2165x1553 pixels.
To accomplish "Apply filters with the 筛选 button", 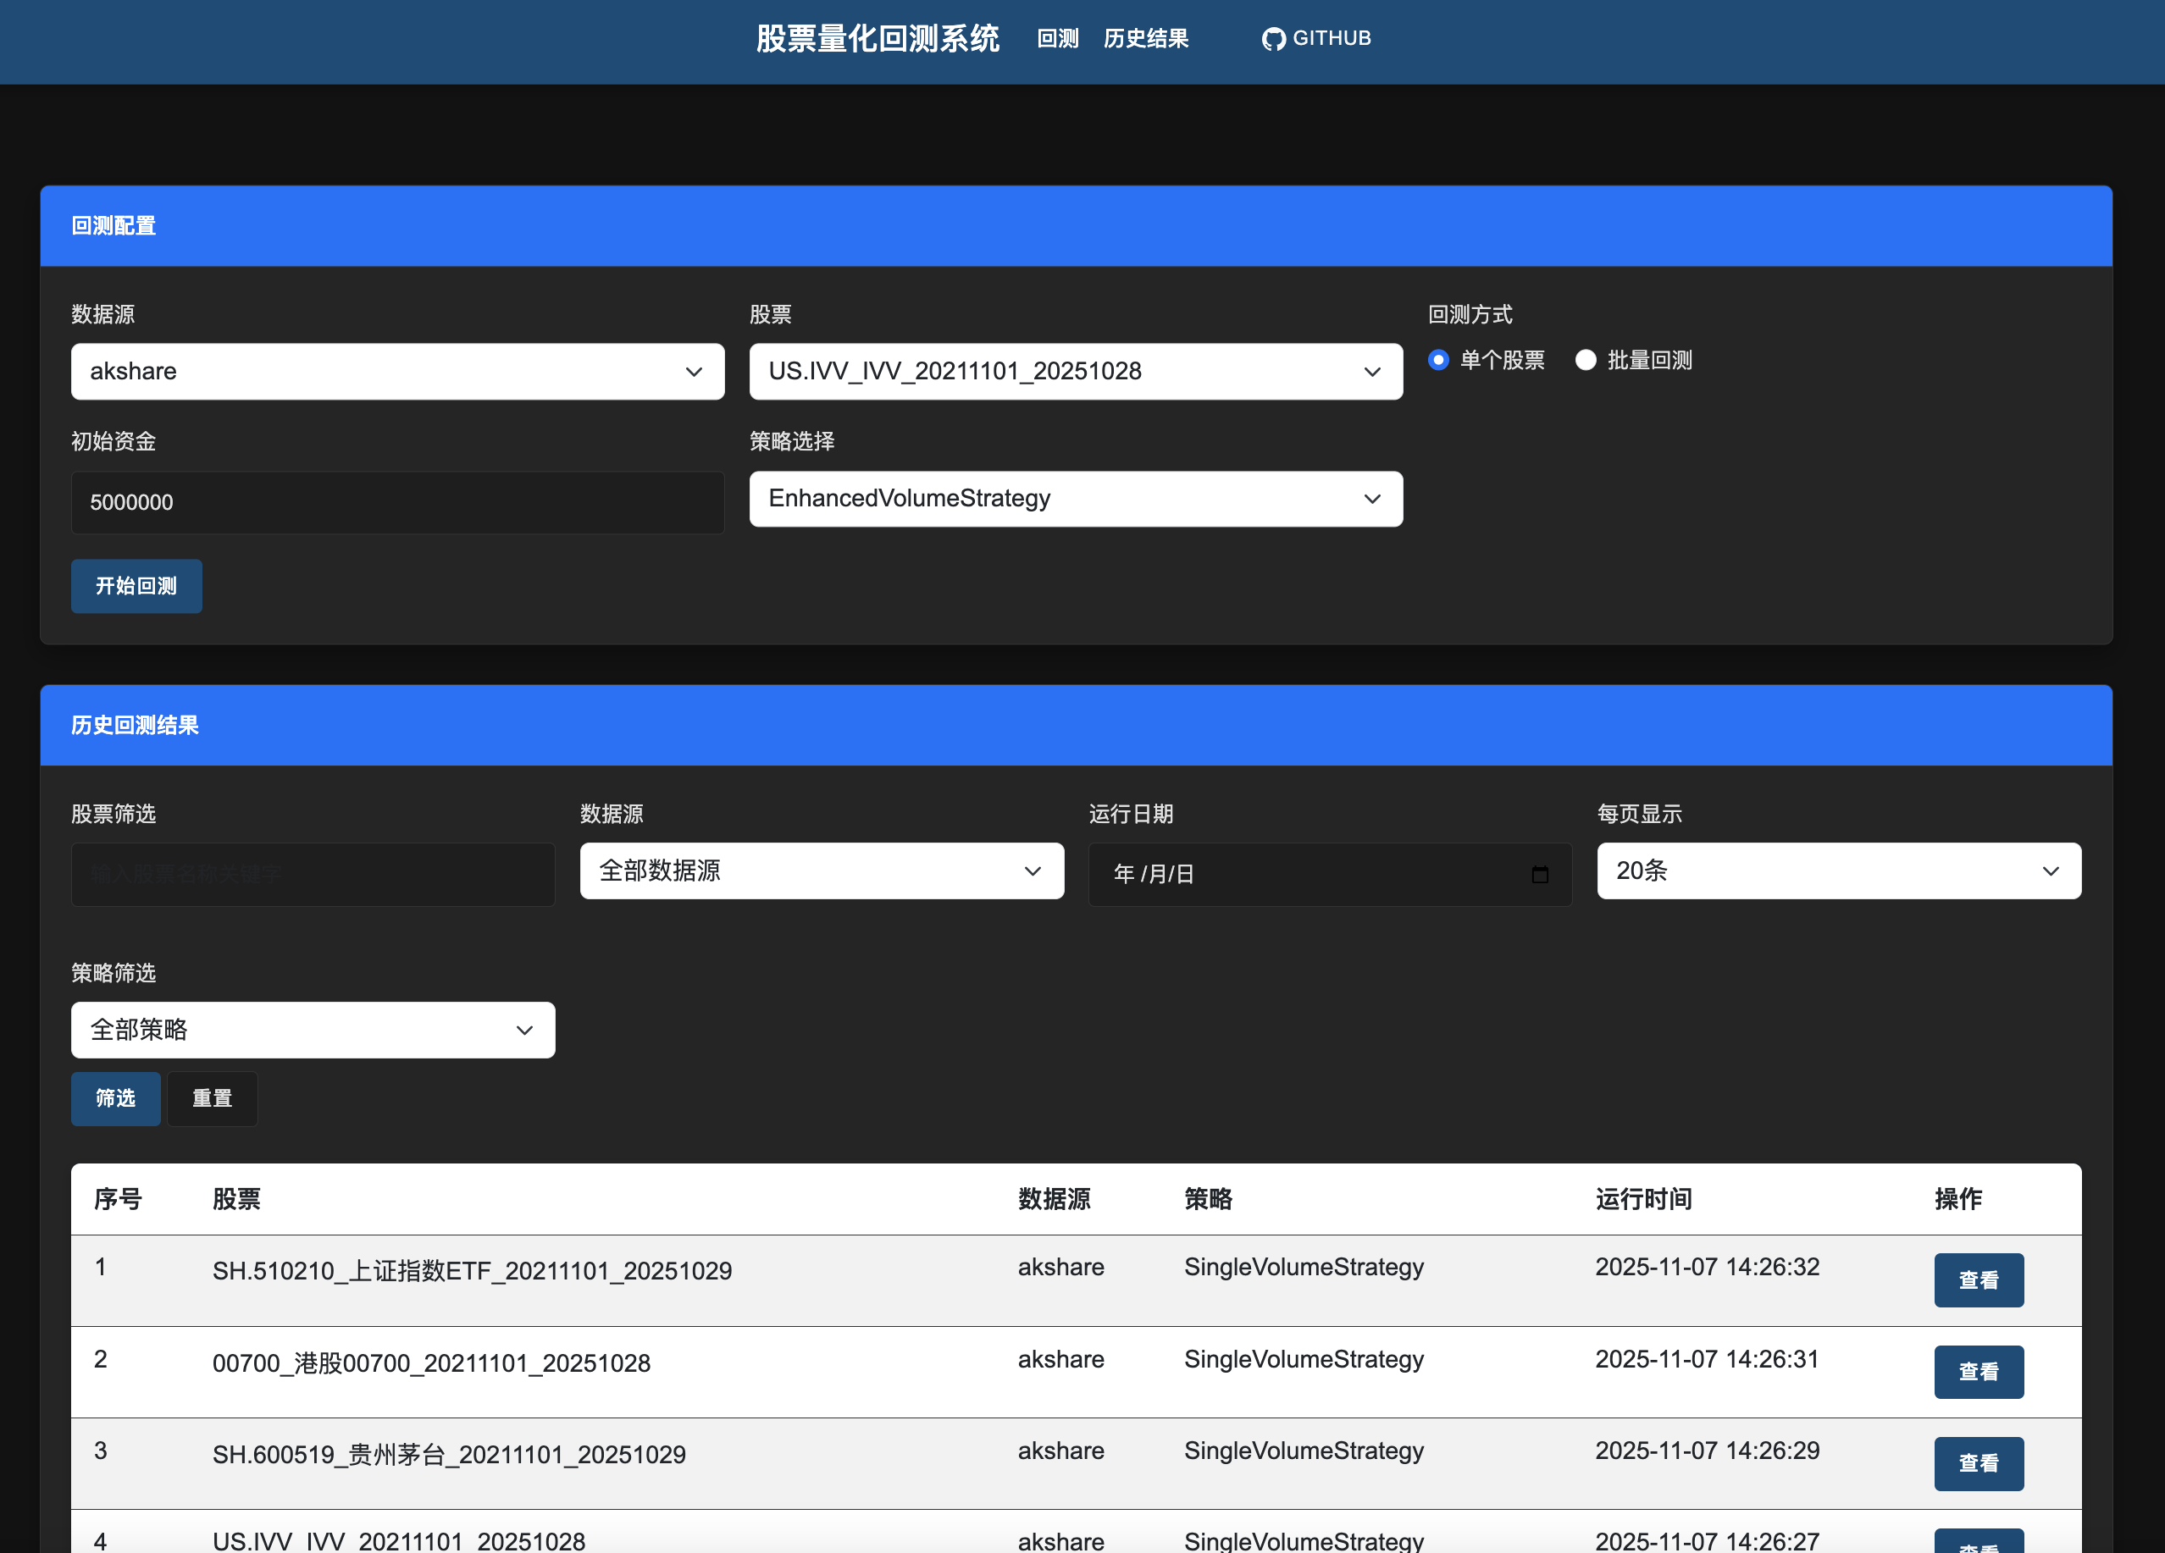I will tap(115, 1098).
